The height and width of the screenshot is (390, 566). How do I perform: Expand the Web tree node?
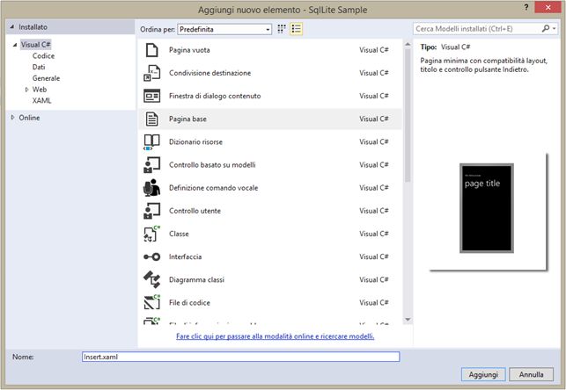pyautogui.click(x=27, y=90)
